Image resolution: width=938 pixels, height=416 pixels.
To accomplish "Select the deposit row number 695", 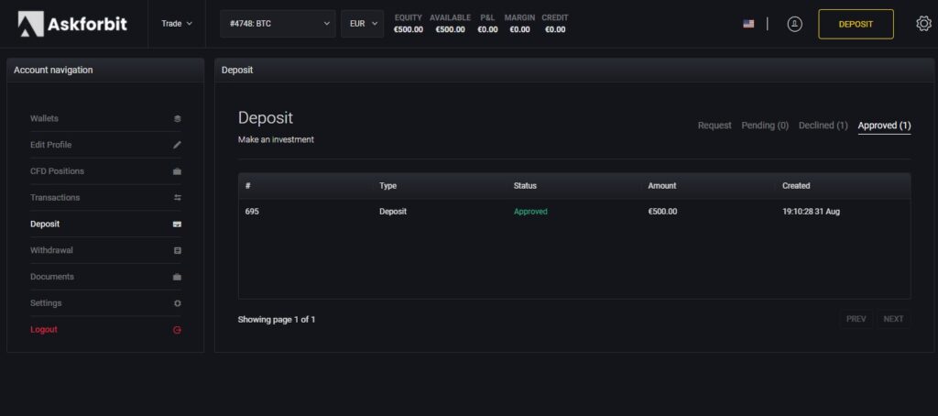I will 574,212.
